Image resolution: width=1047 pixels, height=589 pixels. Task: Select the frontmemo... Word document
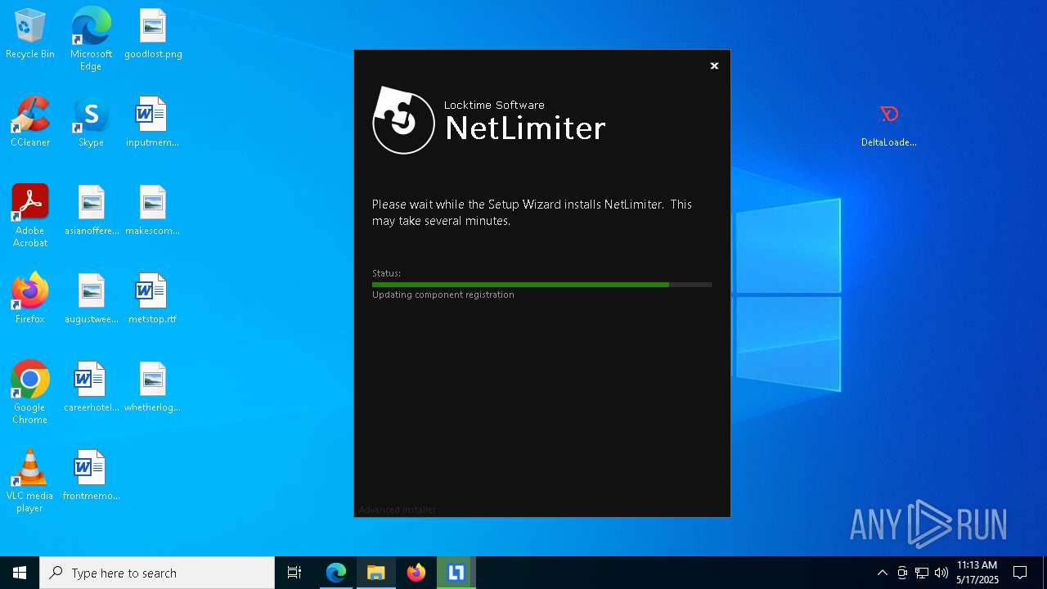coord(92,476)
